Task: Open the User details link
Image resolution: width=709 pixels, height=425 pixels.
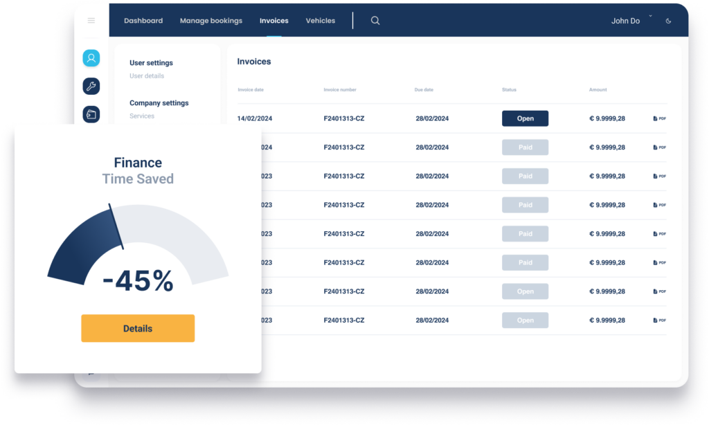Action: [145, 75]
